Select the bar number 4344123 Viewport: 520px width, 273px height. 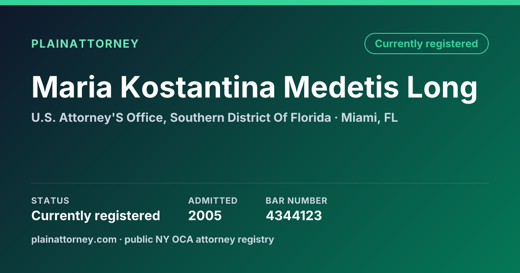click(x=294, y=216)
